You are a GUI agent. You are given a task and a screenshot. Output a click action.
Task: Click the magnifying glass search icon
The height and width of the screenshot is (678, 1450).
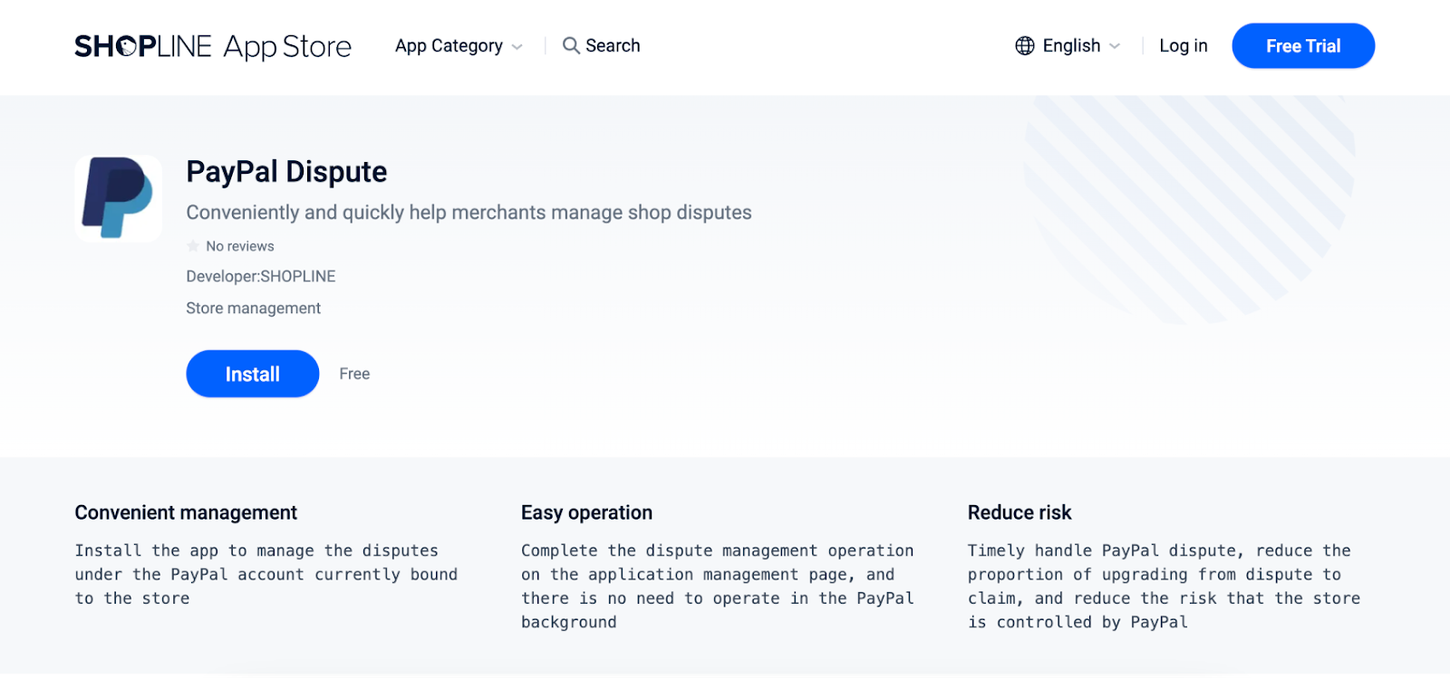click(571, 45)
